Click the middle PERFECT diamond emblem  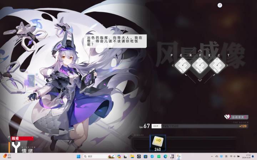200,65
